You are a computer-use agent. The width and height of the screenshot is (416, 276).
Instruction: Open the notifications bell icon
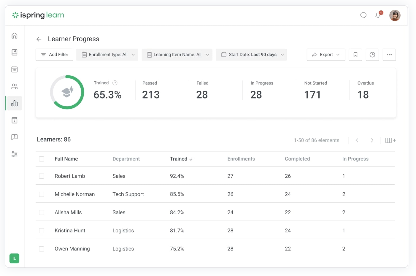[378, 15]
